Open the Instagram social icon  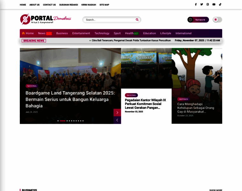tap(208, 4)
